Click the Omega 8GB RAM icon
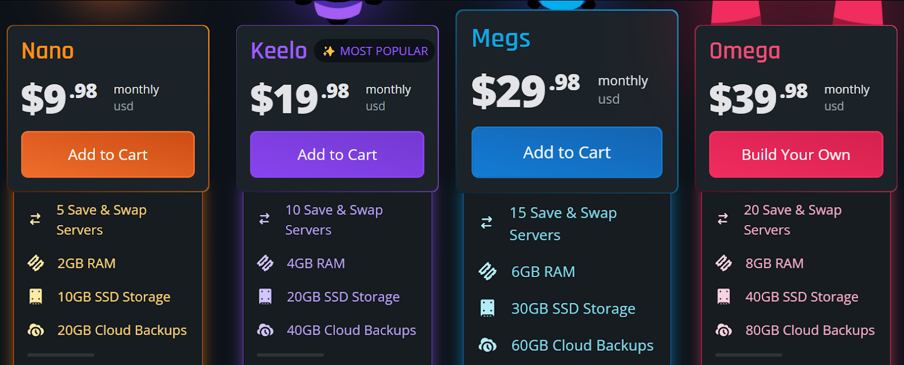 (724, 263)
